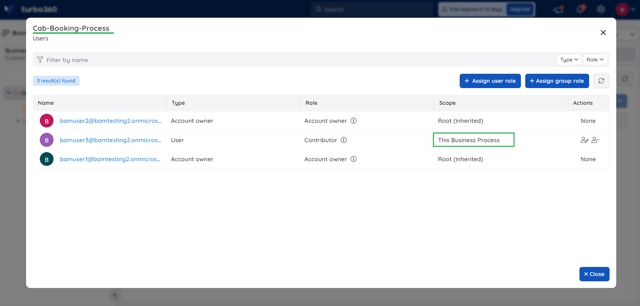Click the blue Close button
This screenshot has width=640, height=306.
(x=595, y=274)
